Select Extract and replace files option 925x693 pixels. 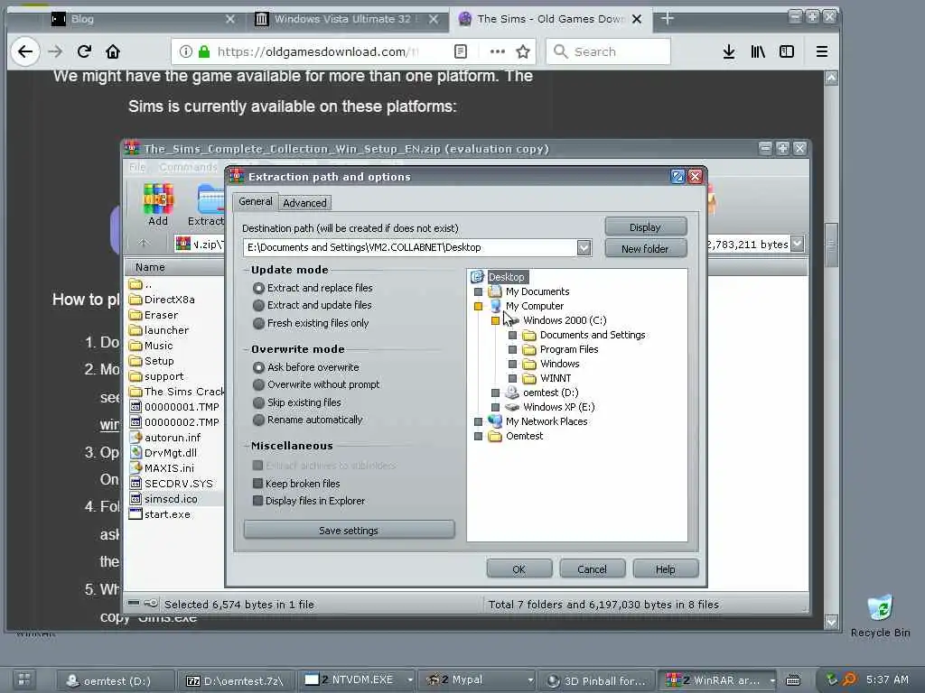(313, 288)
